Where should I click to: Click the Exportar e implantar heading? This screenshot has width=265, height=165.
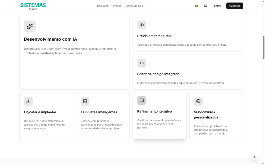click(40, 112)
